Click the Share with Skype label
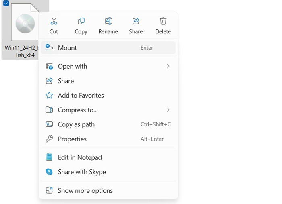Viewport: 282px width, 204px height. pos(82,172)
